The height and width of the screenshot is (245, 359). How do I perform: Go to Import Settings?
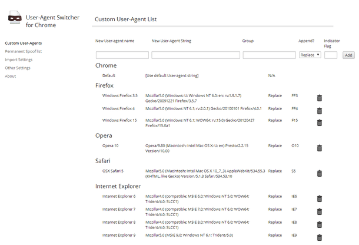[19, 59]
